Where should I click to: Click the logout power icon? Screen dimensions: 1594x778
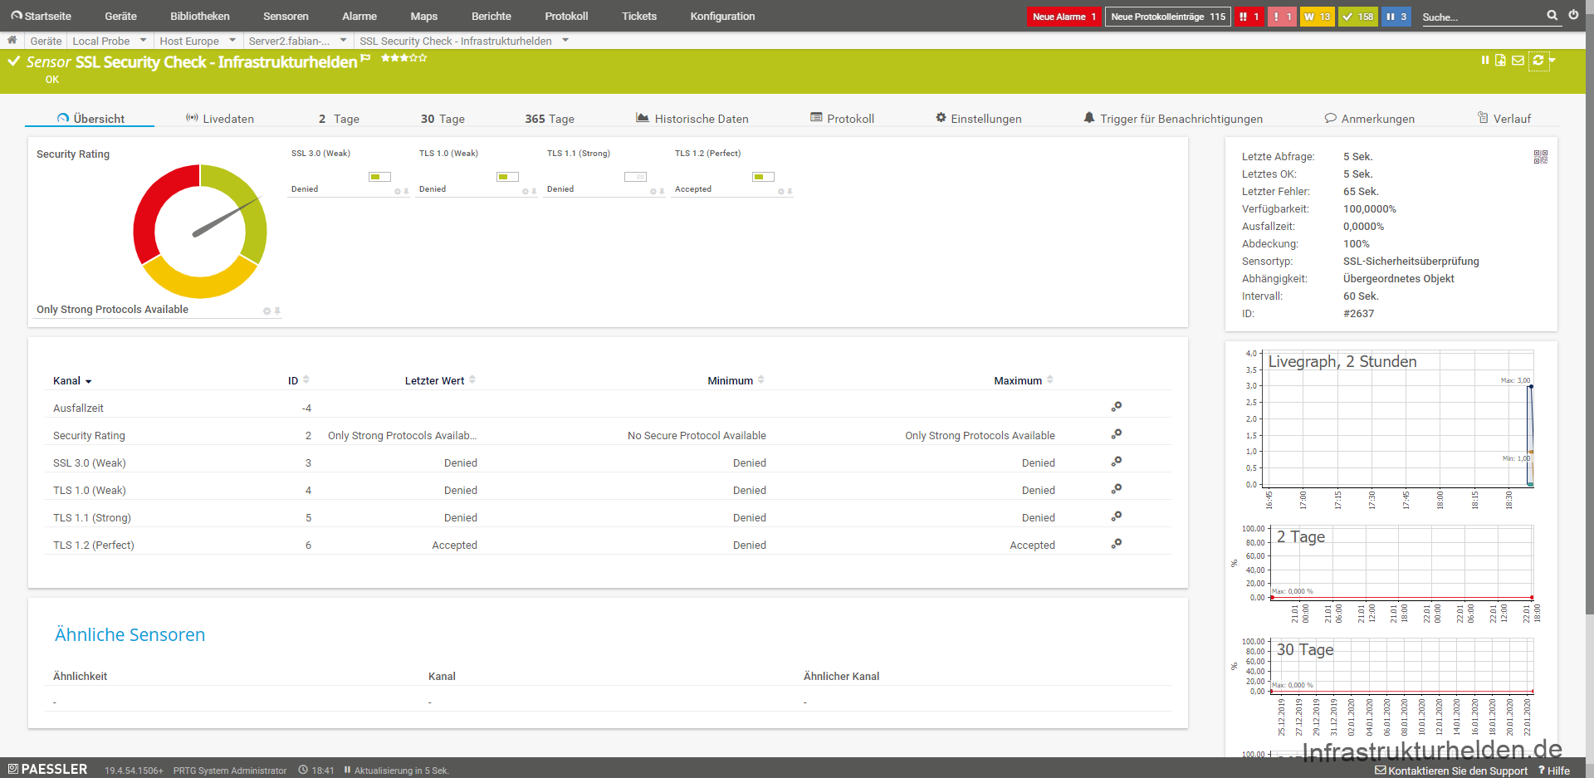[1573, 15]
